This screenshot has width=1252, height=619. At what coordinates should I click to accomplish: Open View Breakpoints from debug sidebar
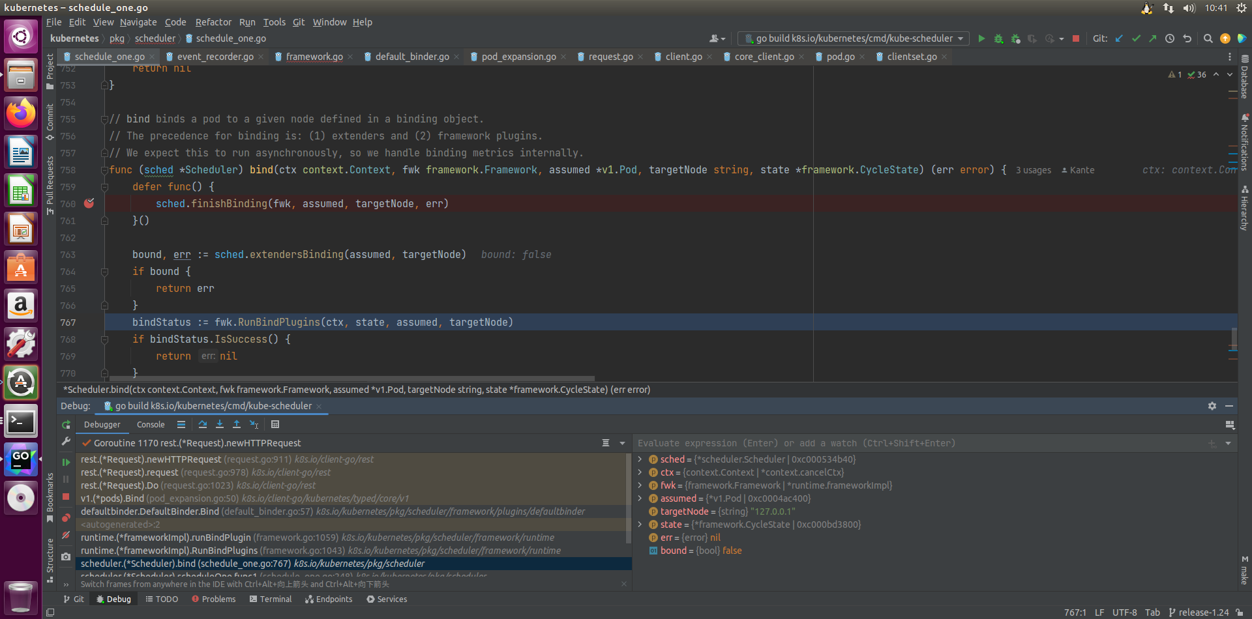point(66,518)
